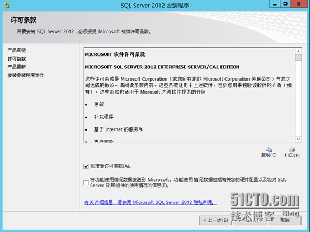Go back with the 上一步(B) button
Screen dimensions: 310x232
(x=215, y=220)
